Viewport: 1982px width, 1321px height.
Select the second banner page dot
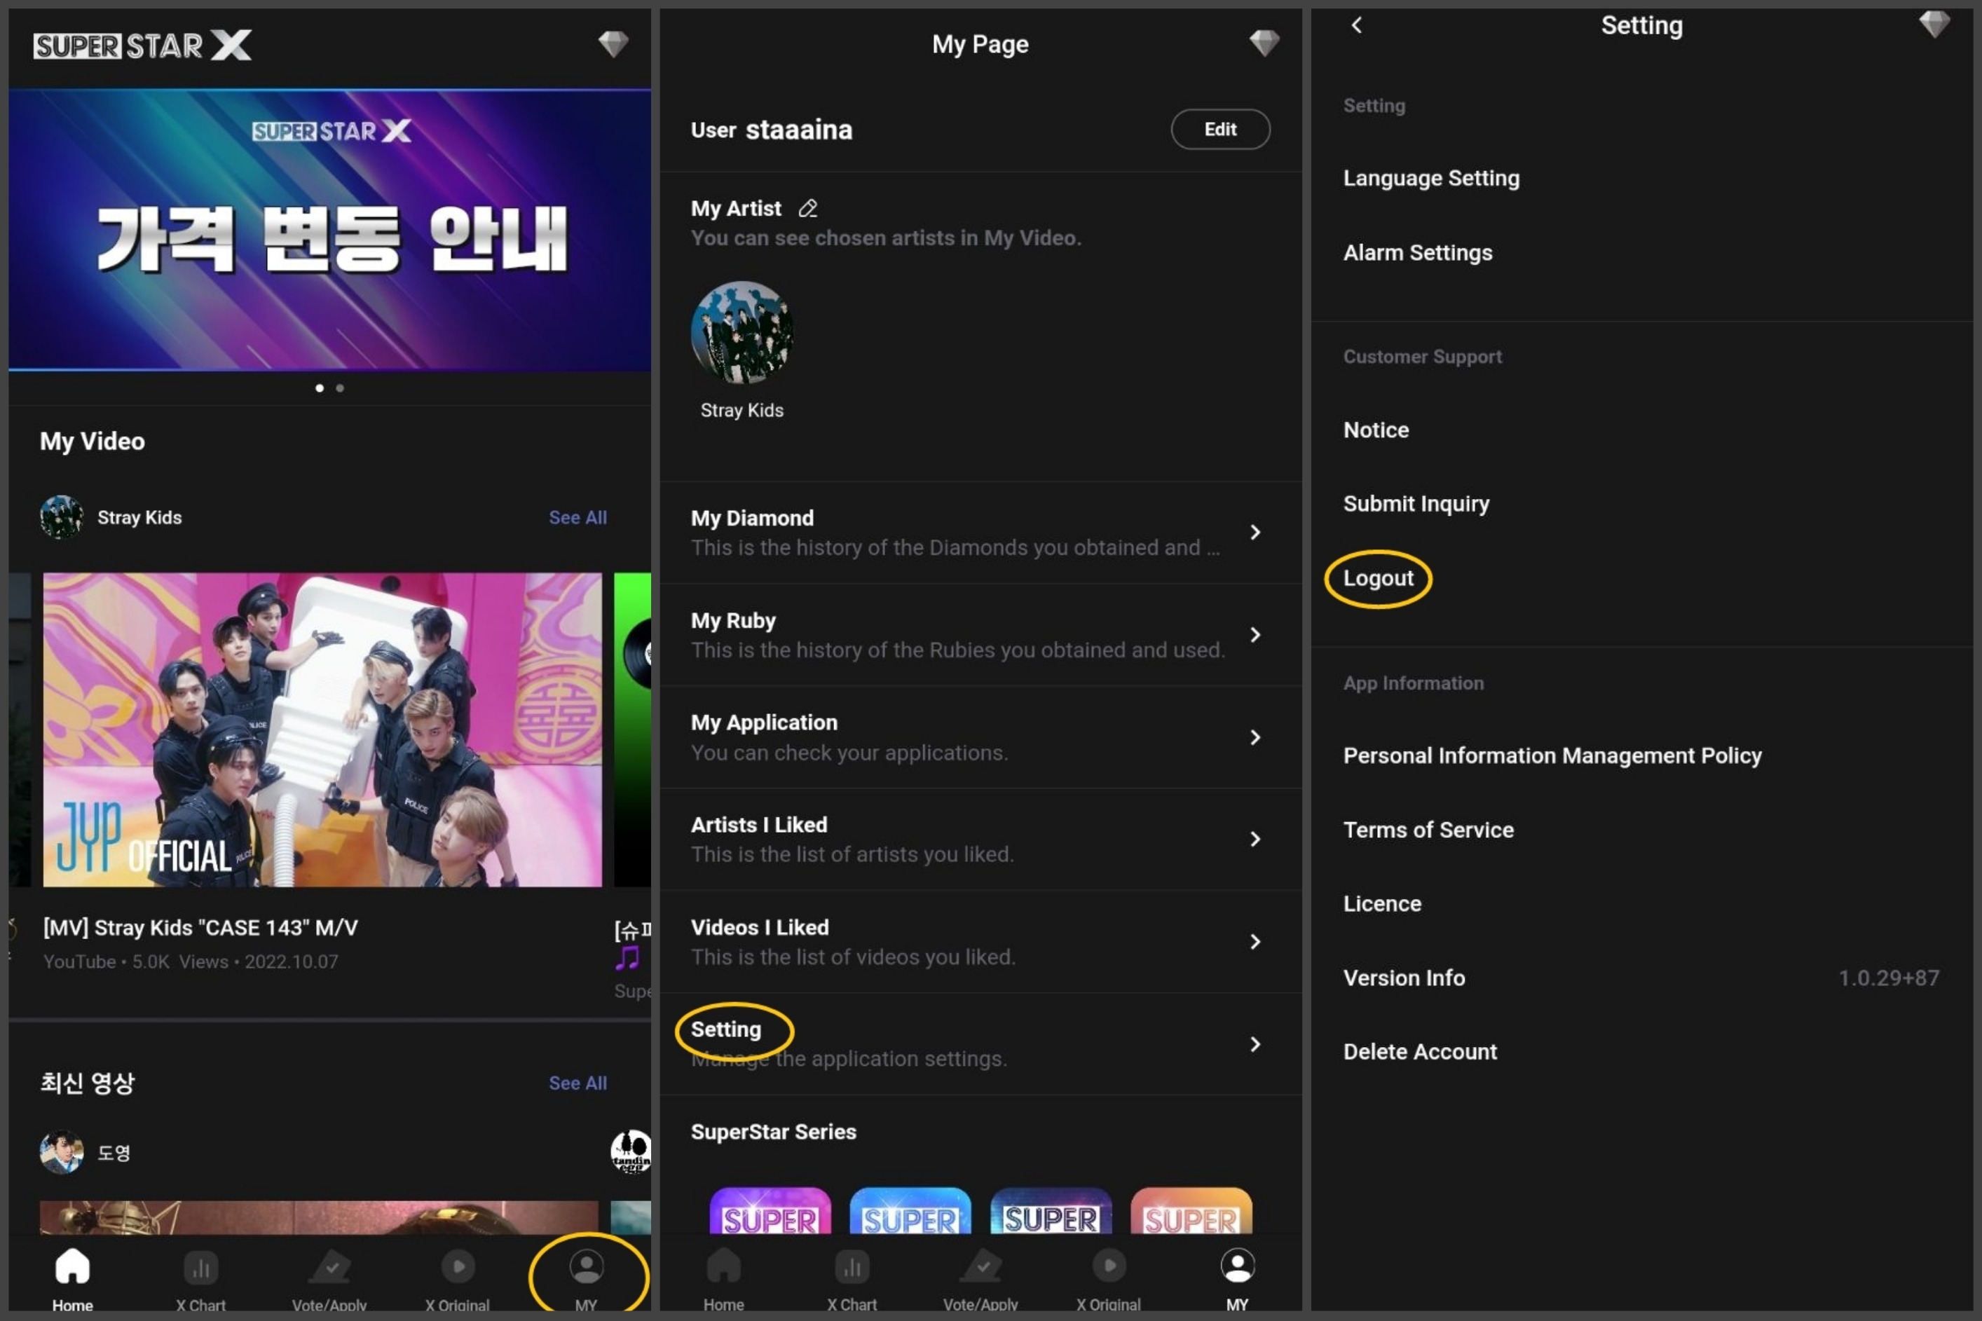click(339, 388)
